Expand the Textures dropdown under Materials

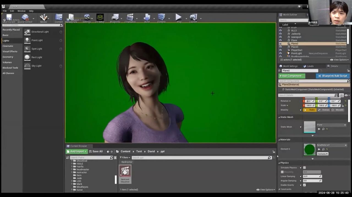tap(323, 154)
